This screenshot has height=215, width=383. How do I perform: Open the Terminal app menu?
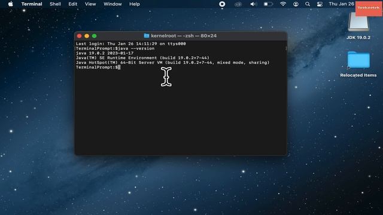click(x=32, y=4)
